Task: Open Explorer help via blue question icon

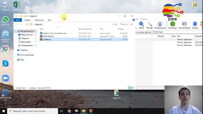Action: coord(134,20)
